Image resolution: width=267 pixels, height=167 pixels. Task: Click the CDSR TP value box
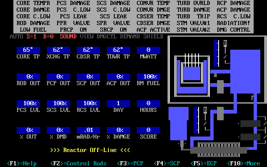coord(88,50)
